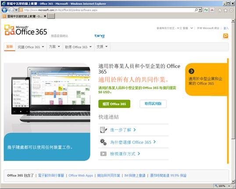Expand the 方案 dropdown menu
The image size is (236, 189).
pyautogui.click(x=54, y=47)
